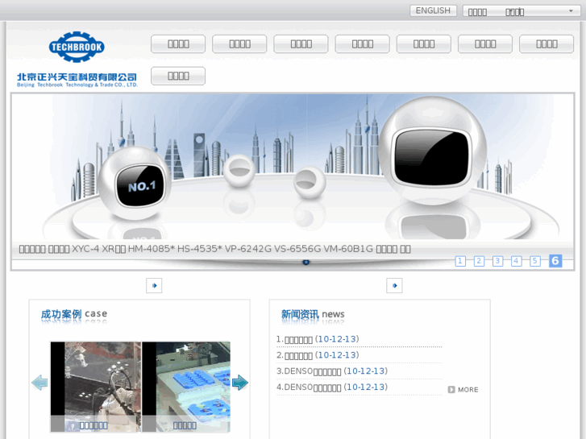Go to banner slide 4
Screen dimensions: 586x439
[516, 261]
